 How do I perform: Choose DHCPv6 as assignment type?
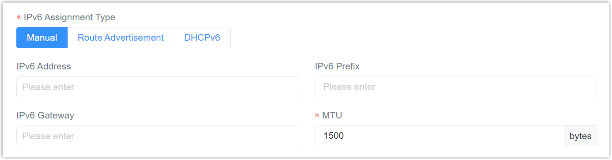click(202, 38)
